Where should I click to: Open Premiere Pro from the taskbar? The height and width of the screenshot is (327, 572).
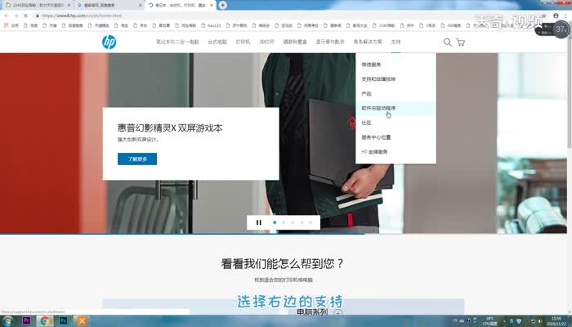26,320
